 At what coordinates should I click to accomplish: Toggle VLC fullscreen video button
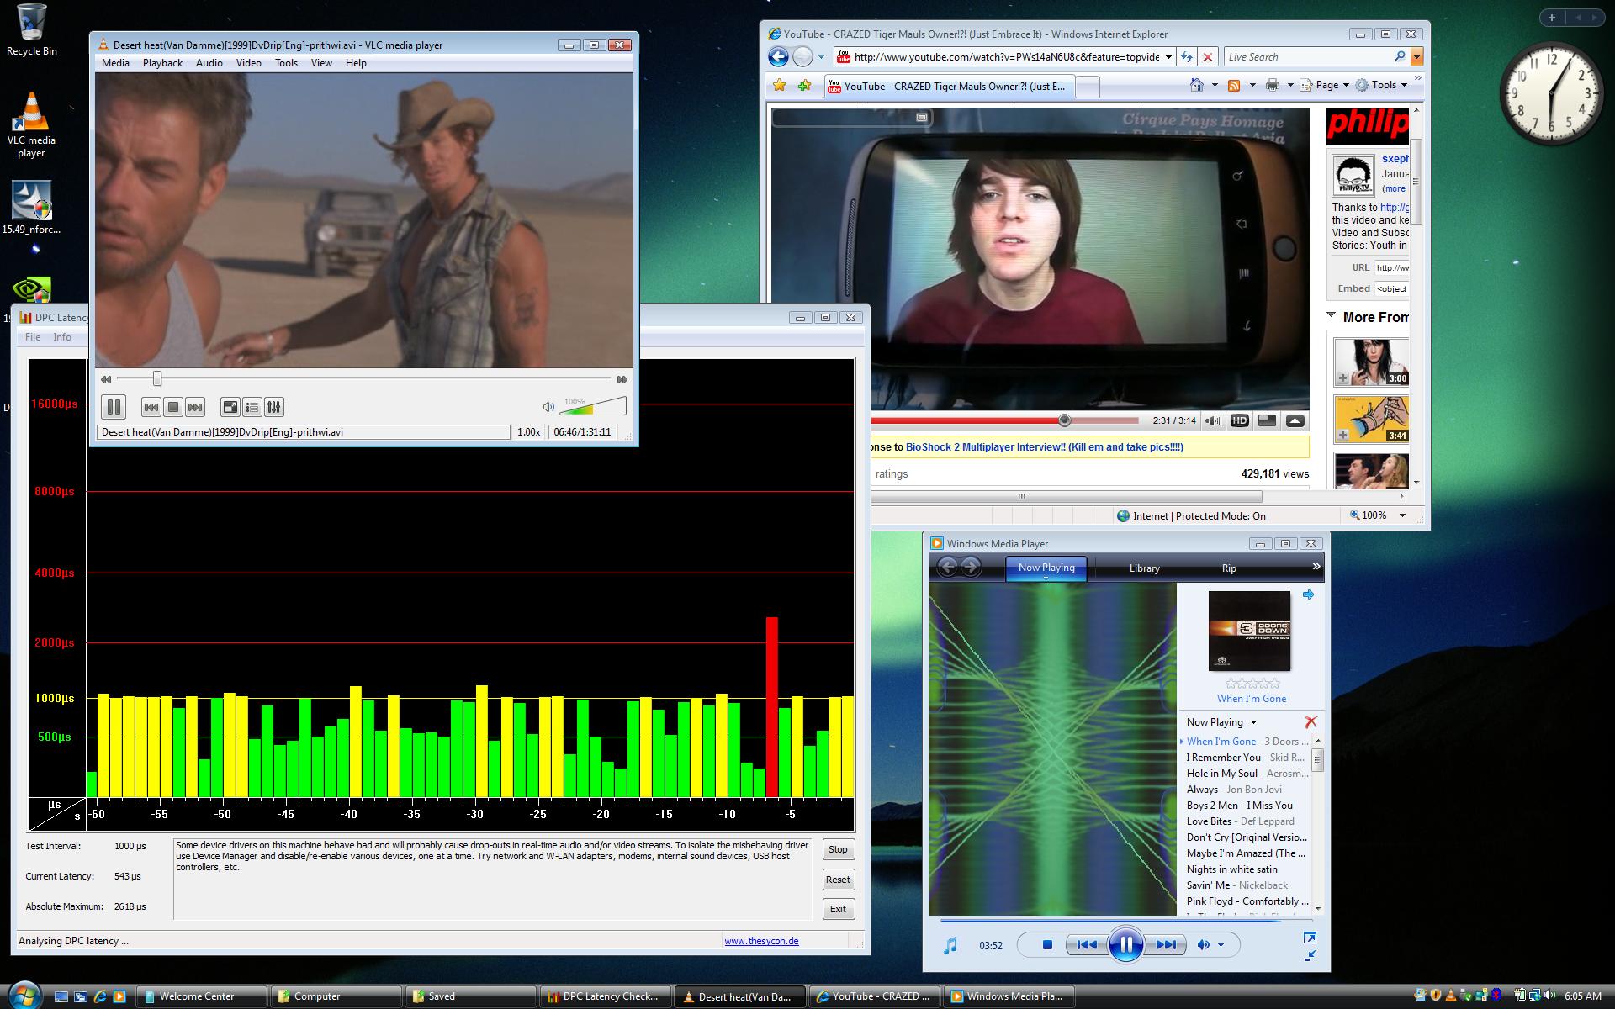(230, 407)
